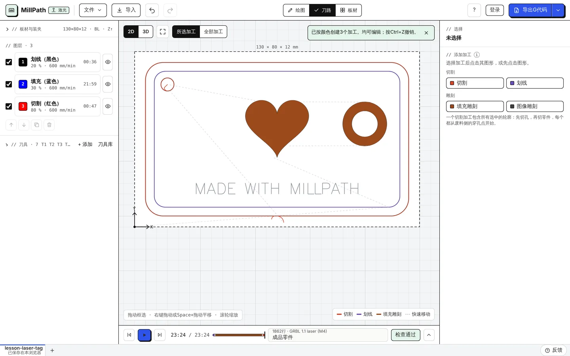Duplicate the selected layer
The width and height of the screenshot is (570, 356).
tap(36, 125)
